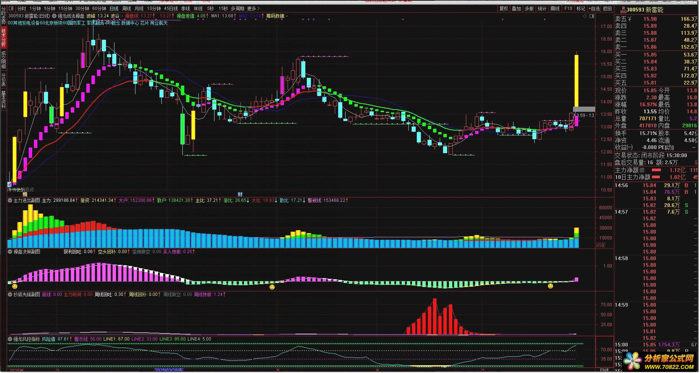Click the ¥ icon beside 卖五
Image resolution: width=700 pixels, height=373 pixels.
pos(629,19)
